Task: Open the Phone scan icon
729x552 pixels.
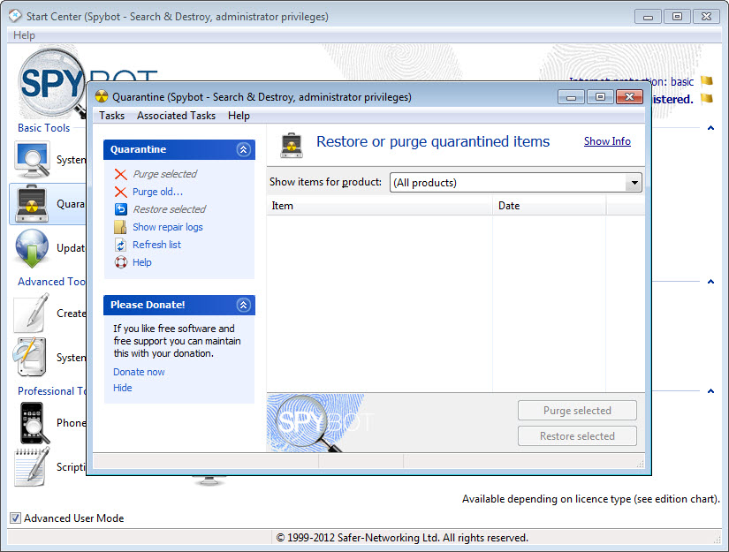Action: coord(34,423)
